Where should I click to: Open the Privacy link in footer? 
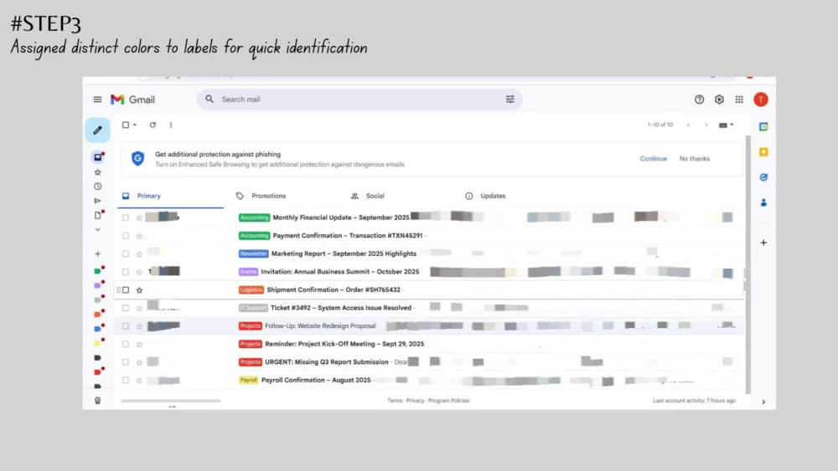415,401
